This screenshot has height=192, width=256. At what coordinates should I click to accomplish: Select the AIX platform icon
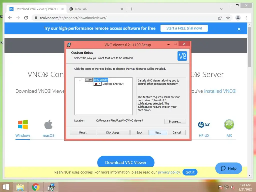click(229, 124)
